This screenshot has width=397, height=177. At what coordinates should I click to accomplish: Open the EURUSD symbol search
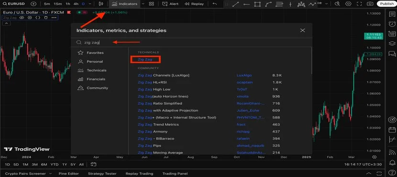14,4
